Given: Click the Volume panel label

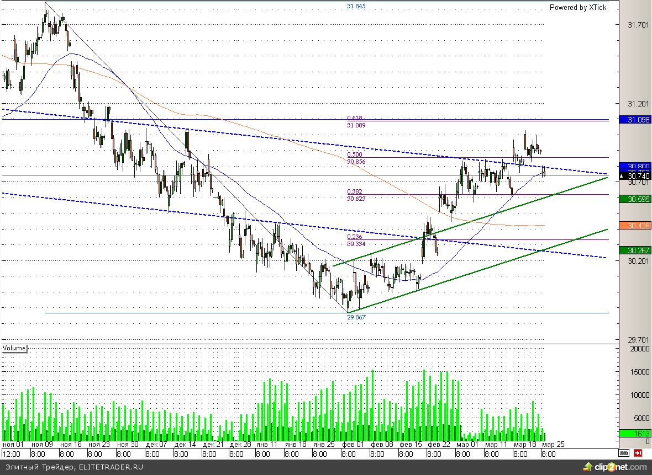Looking at the screenshot, I should click(x=14, y=348).
